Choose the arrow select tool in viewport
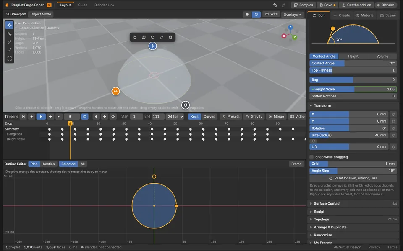Image resolution: width=403 pixels, height=251 pixels. click(x=10, y=33)
